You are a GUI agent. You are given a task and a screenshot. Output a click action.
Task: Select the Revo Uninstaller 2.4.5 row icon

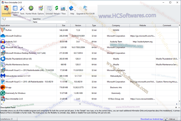(x=3, y=99)
